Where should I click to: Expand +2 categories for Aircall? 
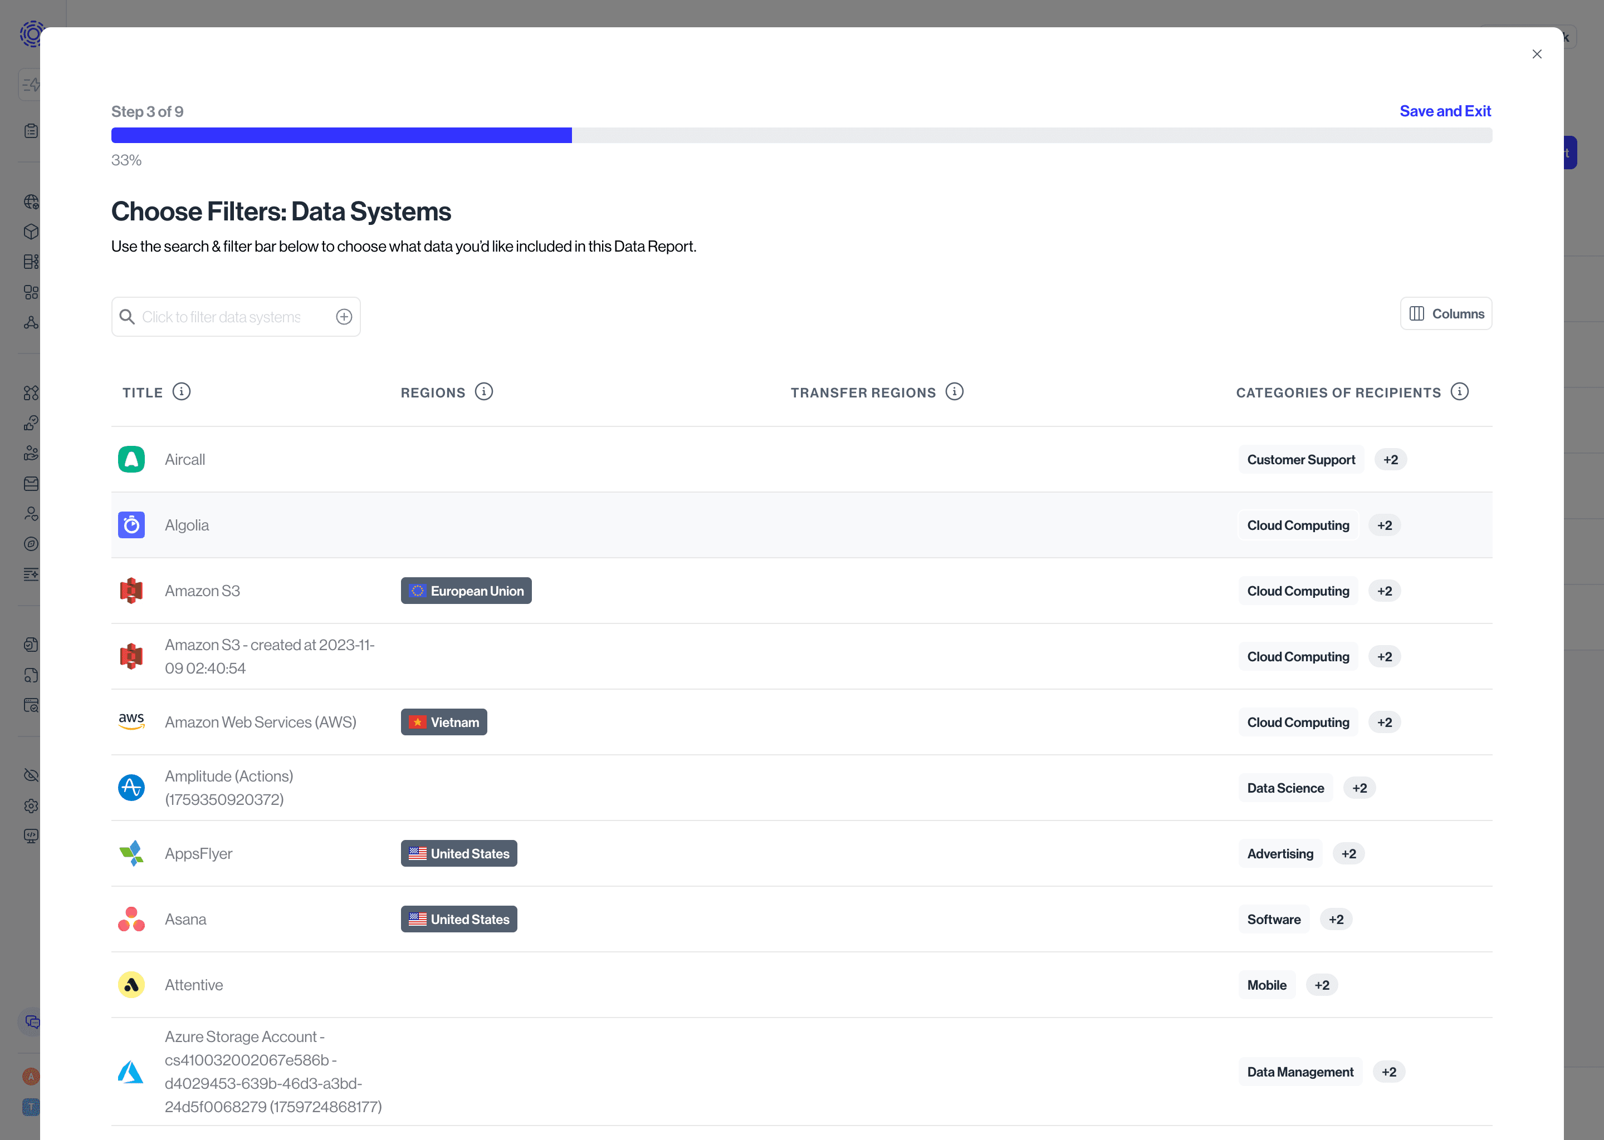click(x=1391, y=459)
